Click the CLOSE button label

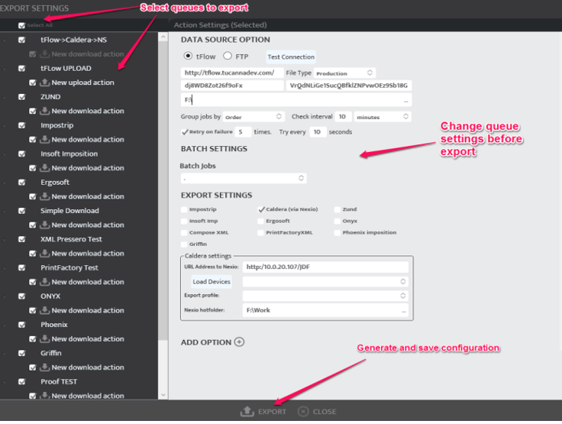(x=325, y=412)
